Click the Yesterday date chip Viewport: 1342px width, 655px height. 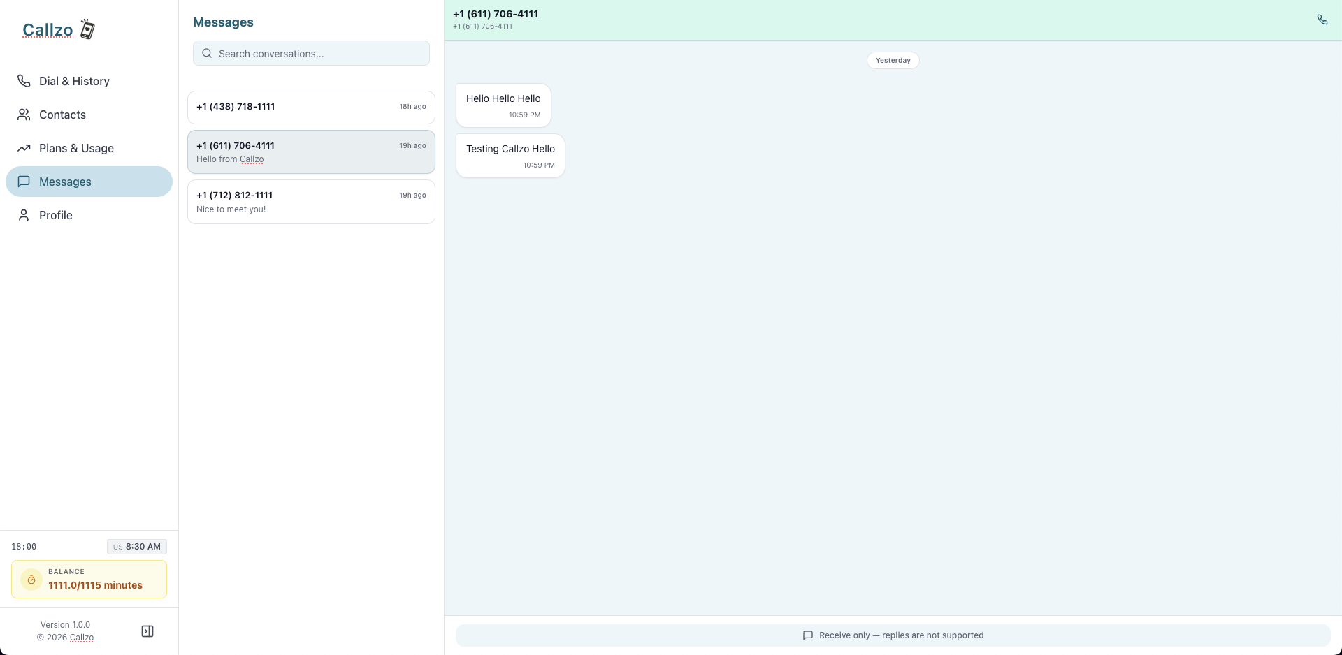pyautogui.click(x=893, y=61)
